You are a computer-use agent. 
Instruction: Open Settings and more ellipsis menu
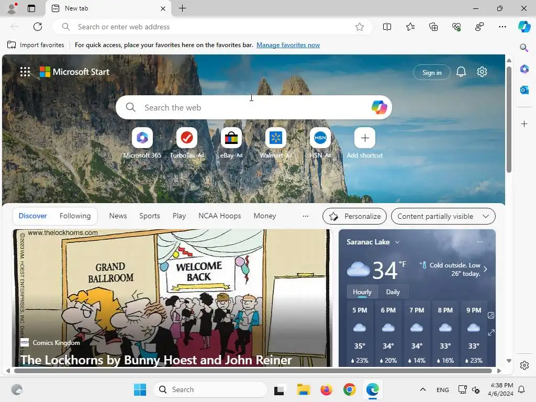coord(502,27)
